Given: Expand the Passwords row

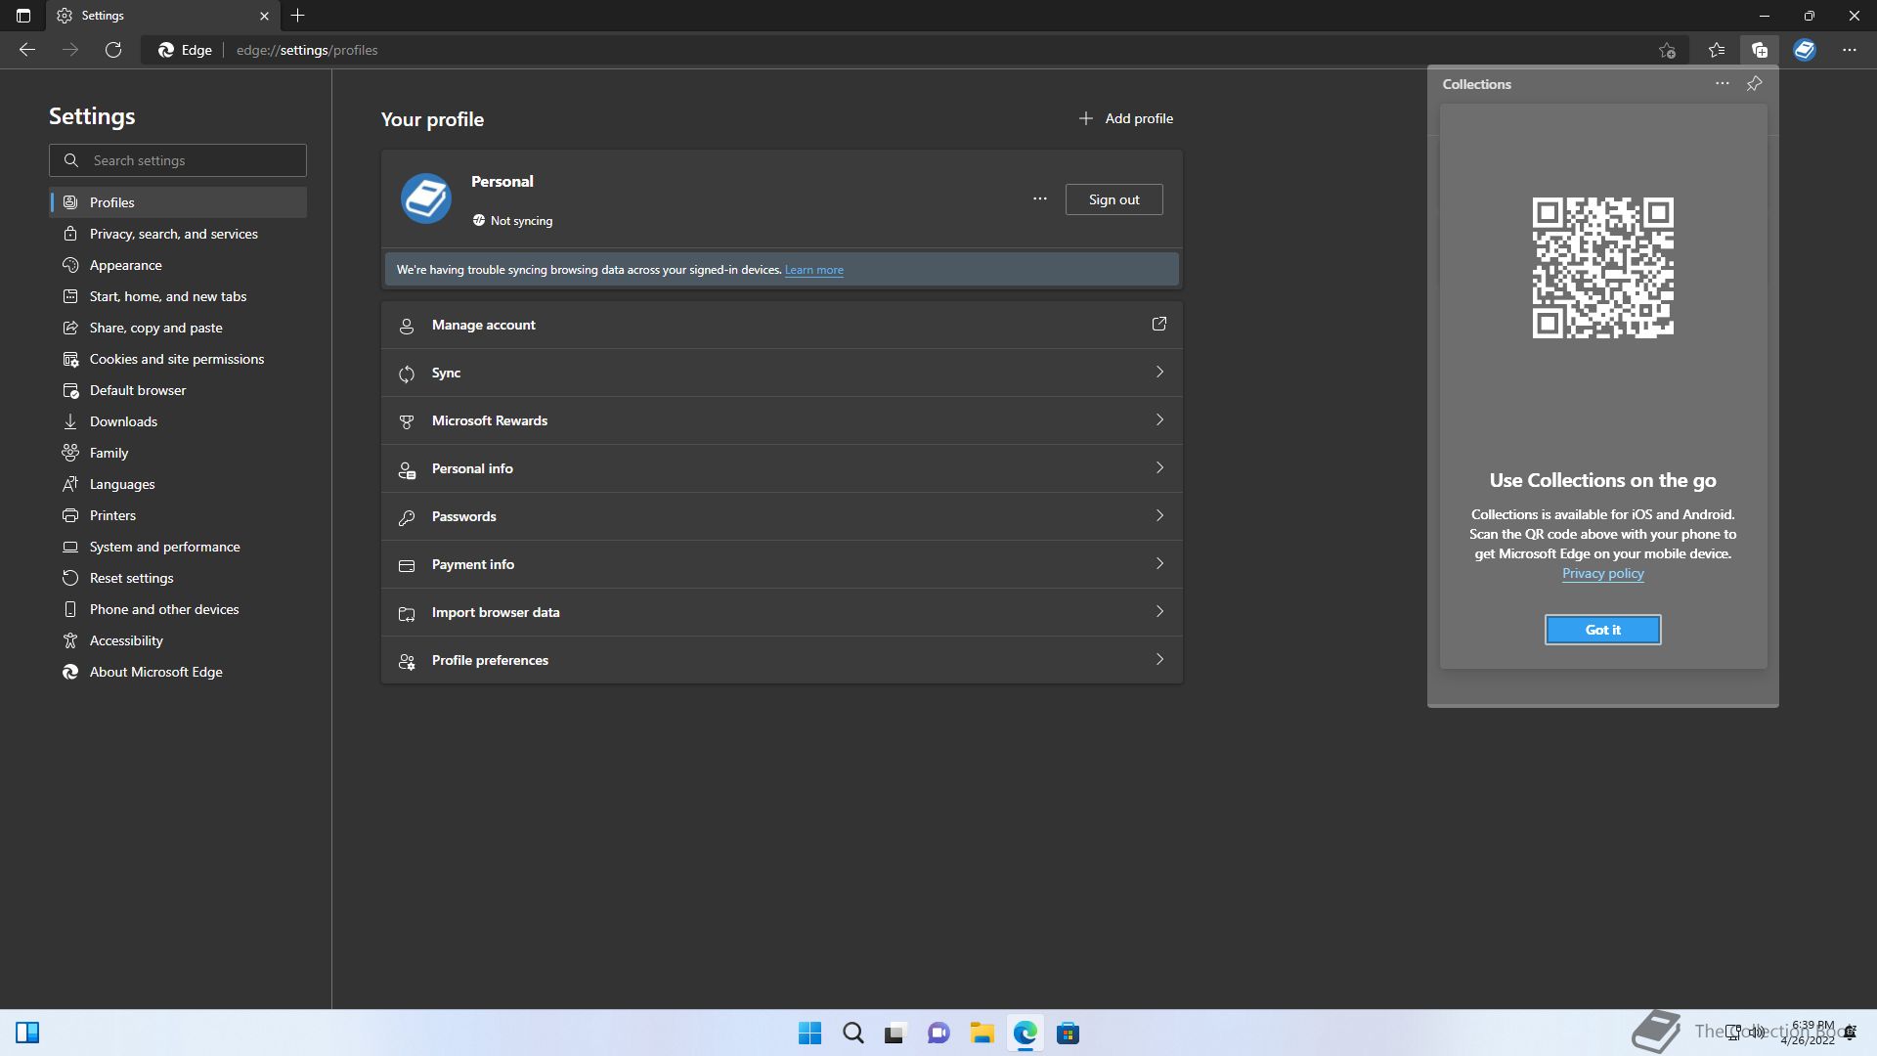Looking at the screenshot, I should point(782,516).
